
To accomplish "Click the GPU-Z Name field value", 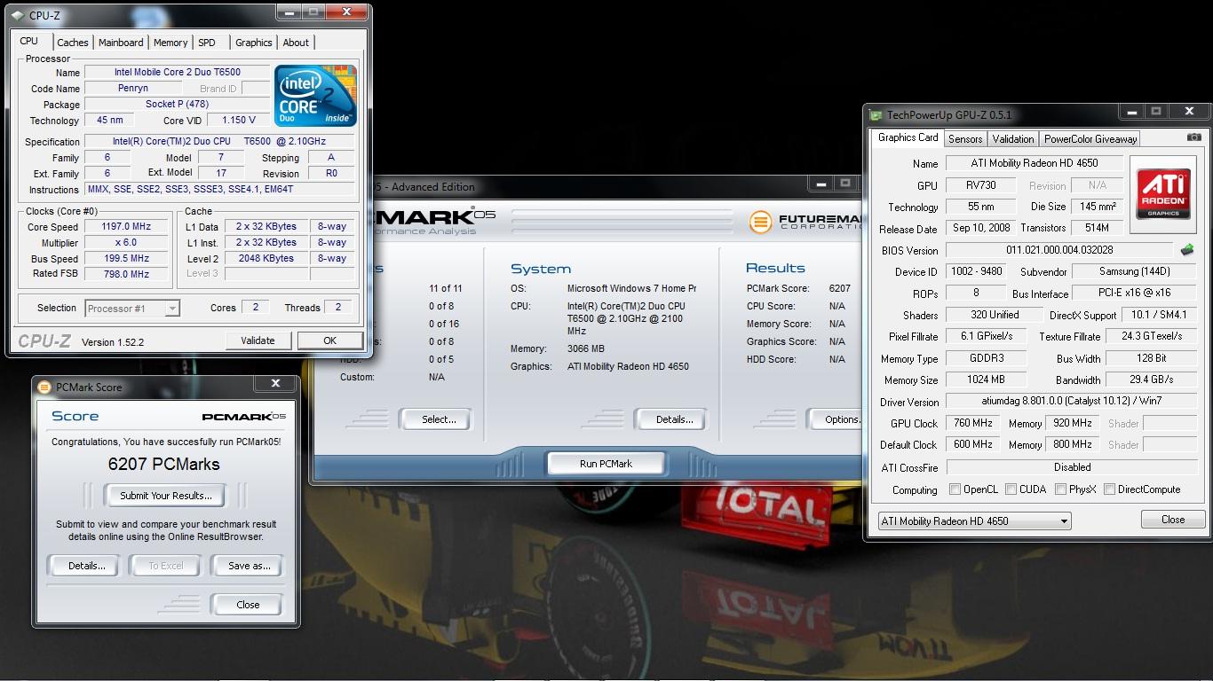I will [1035, 163].
